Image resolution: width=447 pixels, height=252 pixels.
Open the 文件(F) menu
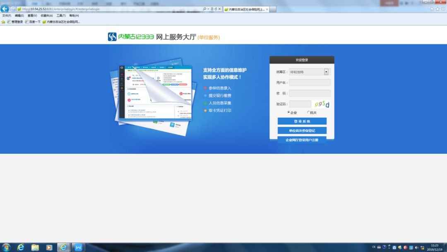point(7,16)
